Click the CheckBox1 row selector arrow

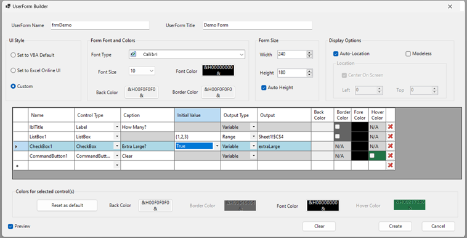[x=16, y=147]
